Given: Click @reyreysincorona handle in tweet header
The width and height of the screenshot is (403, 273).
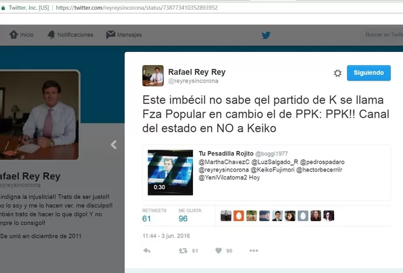Looking at the screenshot, I should coord(193,81).
